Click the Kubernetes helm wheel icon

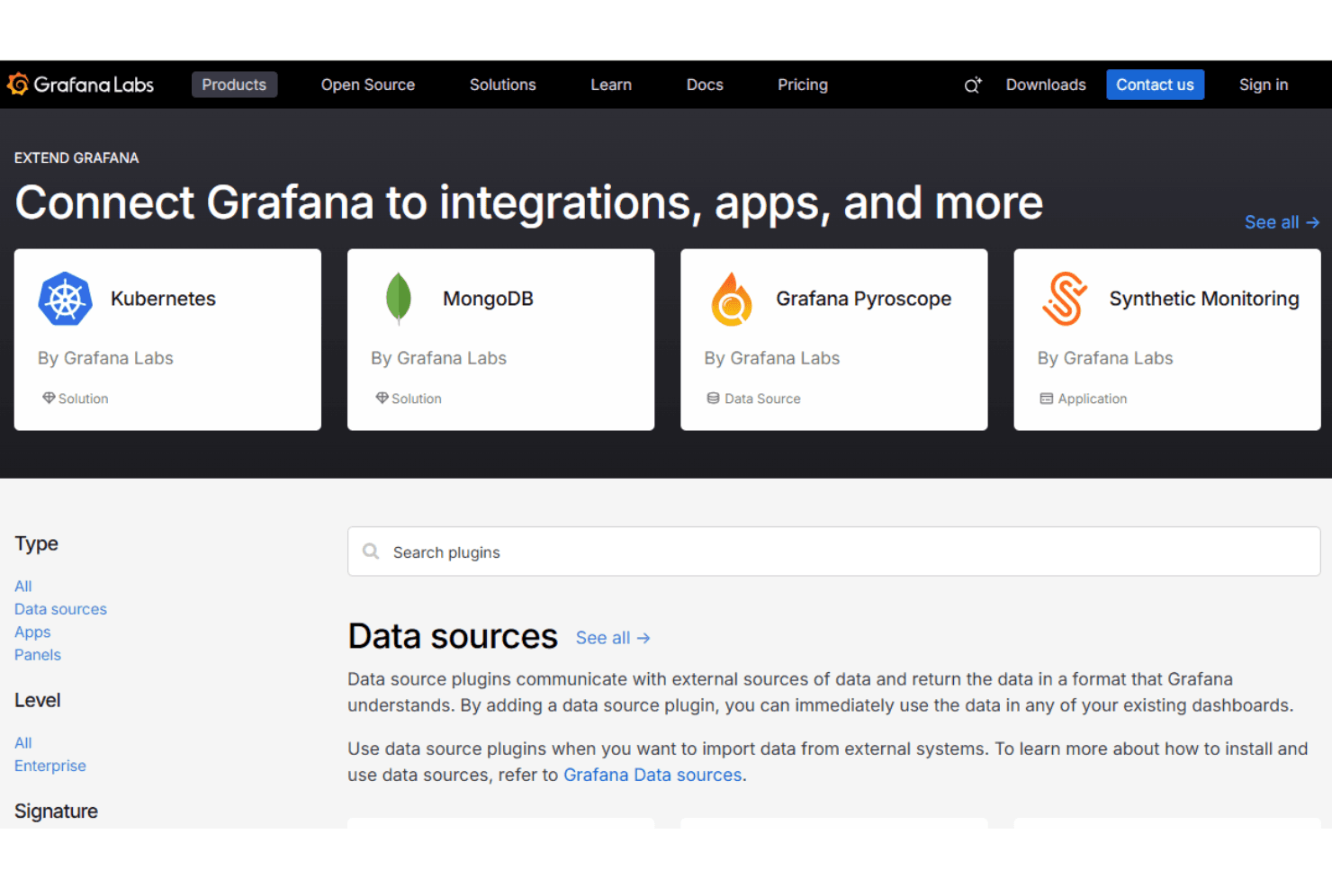tap(65, 299)
